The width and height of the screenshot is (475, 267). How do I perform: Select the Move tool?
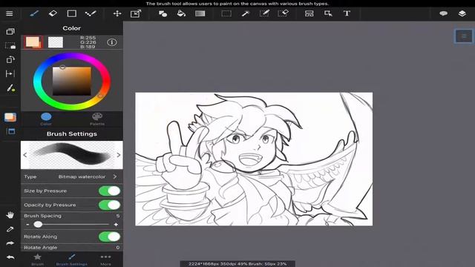117,13
